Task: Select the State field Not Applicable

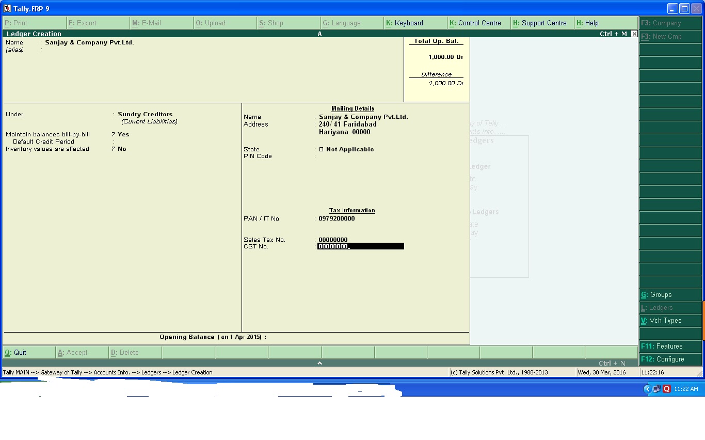Action: [346, 149]
